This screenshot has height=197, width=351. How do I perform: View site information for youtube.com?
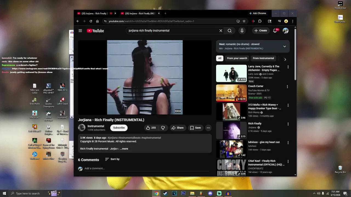click(105, 21)
